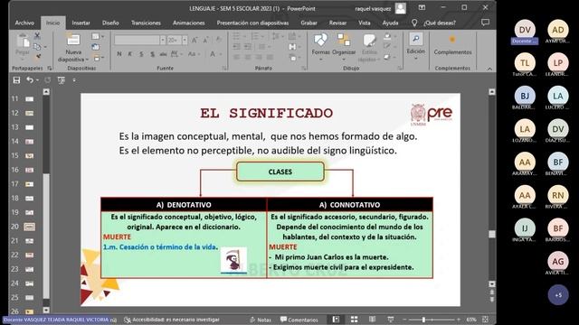Customize Quick Access Toolbar dropdown
Image resolution: width=579 pixels, height=325 pixels.
click(x=74, y=80)
